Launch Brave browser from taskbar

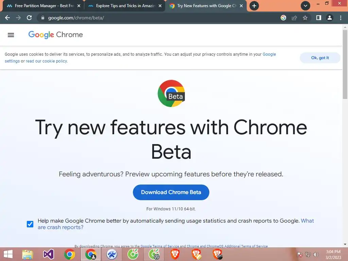click(175, 254)
